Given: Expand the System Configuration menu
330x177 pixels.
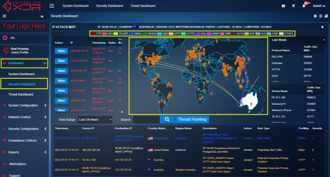Looking at the screenshot, I should click(x=45, y=105).
